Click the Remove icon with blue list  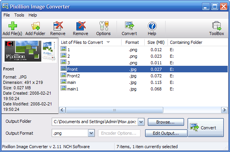[x=81, y=26]
